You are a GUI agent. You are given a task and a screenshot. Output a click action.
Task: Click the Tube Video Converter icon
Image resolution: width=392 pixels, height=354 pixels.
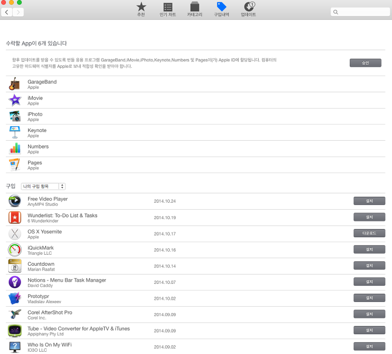point(15,331)
